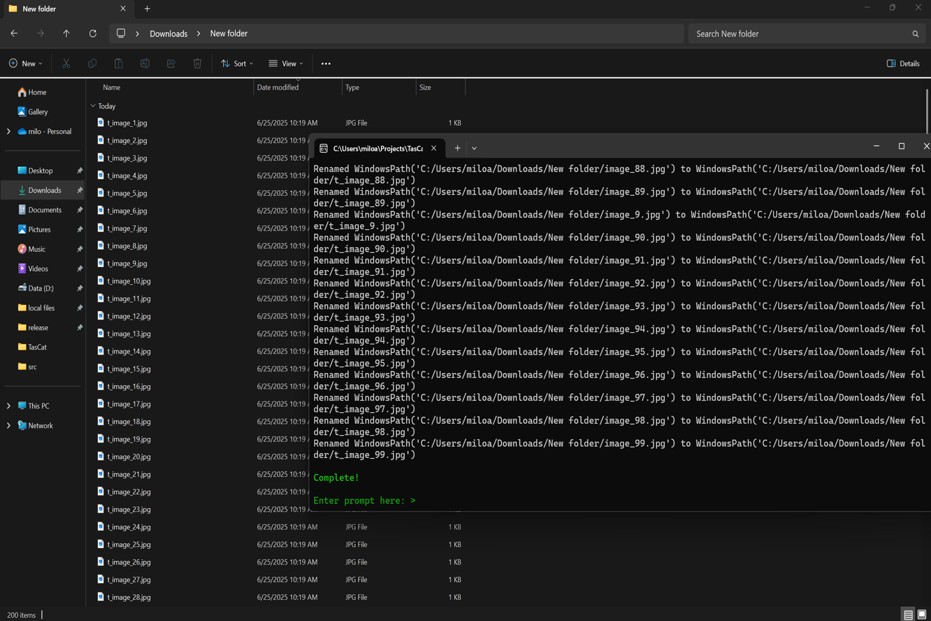
Task: Open the terminal profile dropdown arrow
Action: 474,148
